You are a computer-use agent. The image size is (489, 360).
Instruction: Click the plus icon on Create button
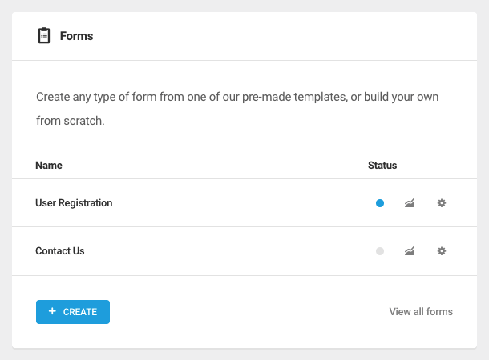coord(52,311)
